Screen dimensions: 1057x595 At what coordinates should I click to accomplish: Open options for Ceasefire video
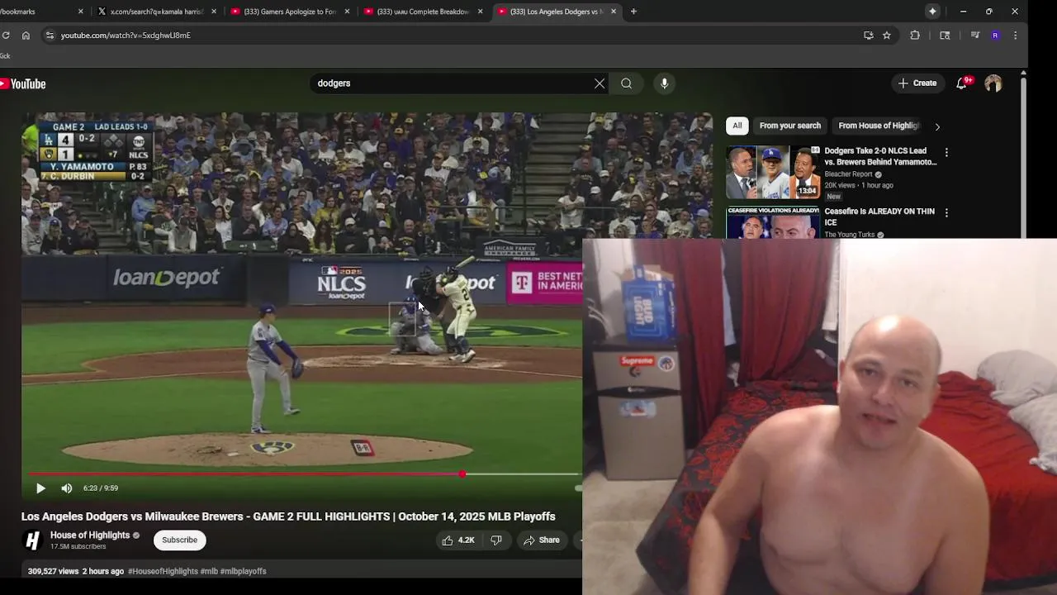point(946,213)
